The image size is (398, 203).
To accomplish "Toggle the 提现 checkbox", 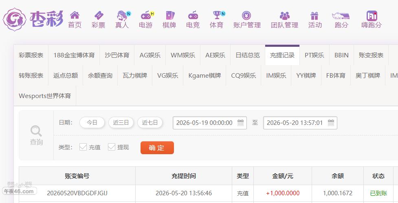I will point(112,147).
